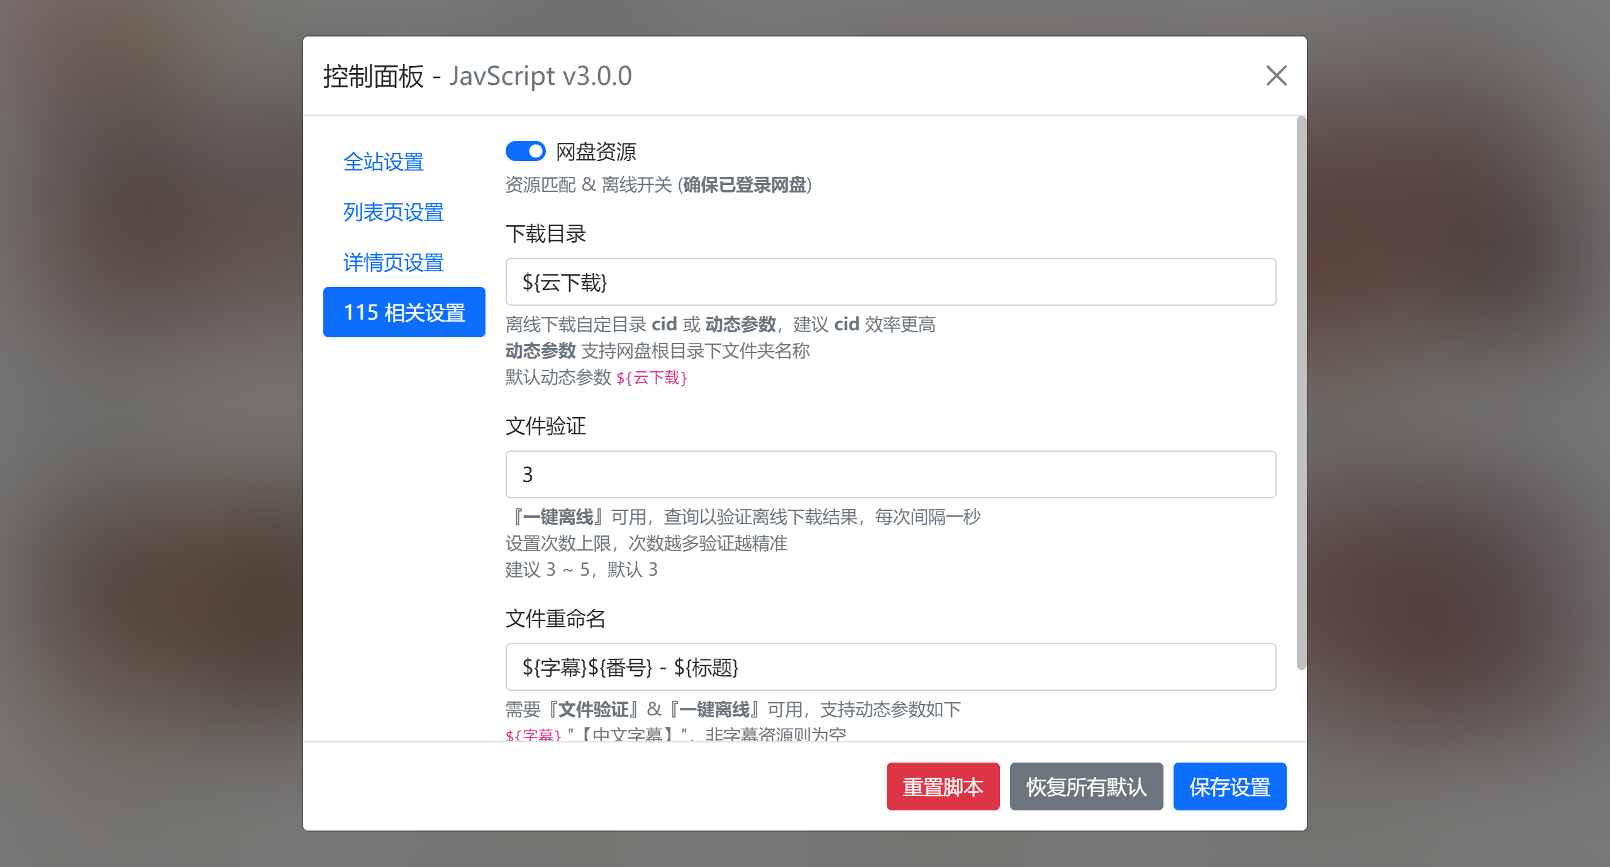This screenshot has width=1610, height=867.
Task: Click 恢复所有默认 button
Action: 1086,786
